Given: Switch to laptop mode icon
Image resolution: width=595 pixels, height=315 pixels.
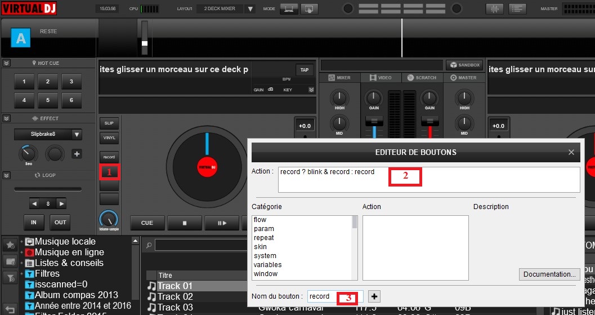Looking at the screenshot, I should point(289,9).
